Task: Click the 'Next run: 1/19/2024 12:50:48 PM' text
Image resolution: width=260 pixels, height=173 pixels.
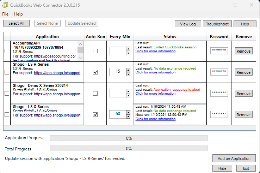Action: pos(161,115)
